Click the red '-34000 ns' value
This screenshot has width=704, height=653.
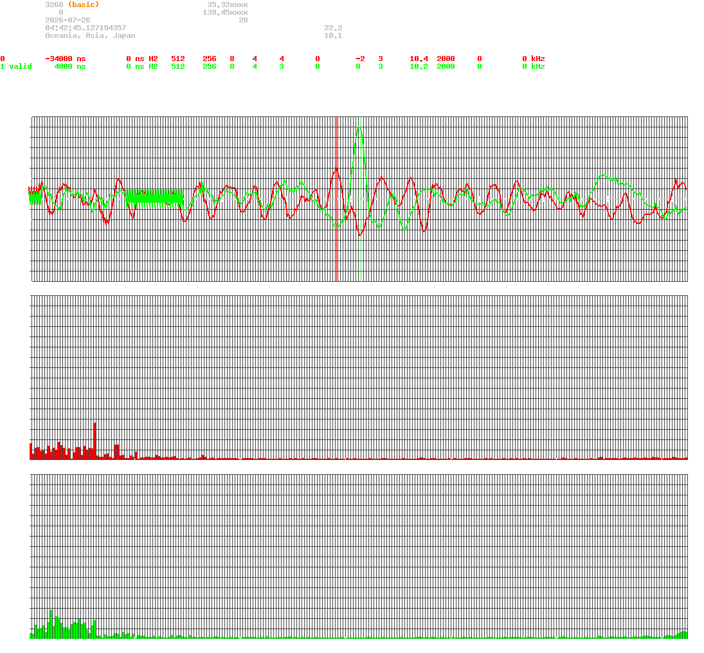coord(66,59)
